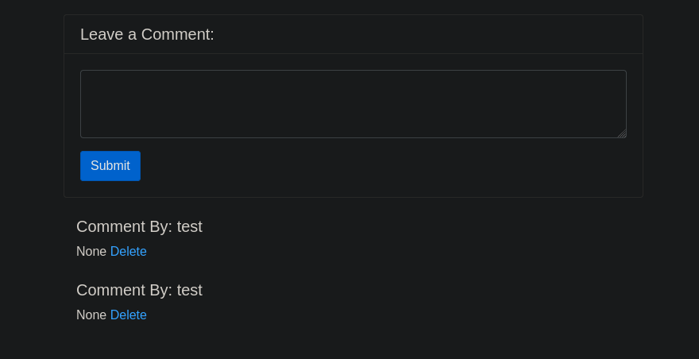This screenshot has height=359, width=699.
Task: Click username "test" in first comment heading
Action: point(190,226)
